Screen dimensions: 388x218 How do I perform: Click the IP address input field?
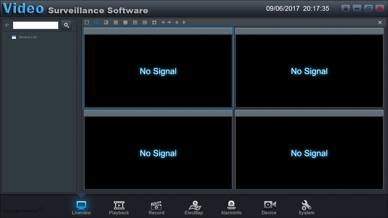click(36, 26)
